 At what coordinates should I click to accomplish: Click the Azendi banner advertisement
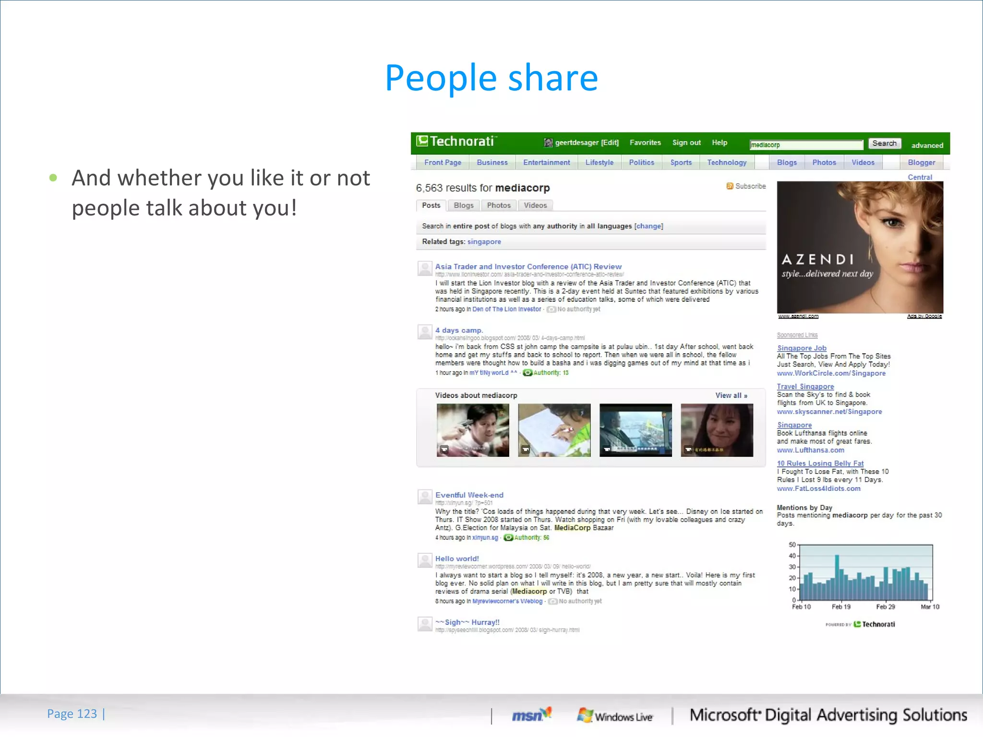[860, 247]
